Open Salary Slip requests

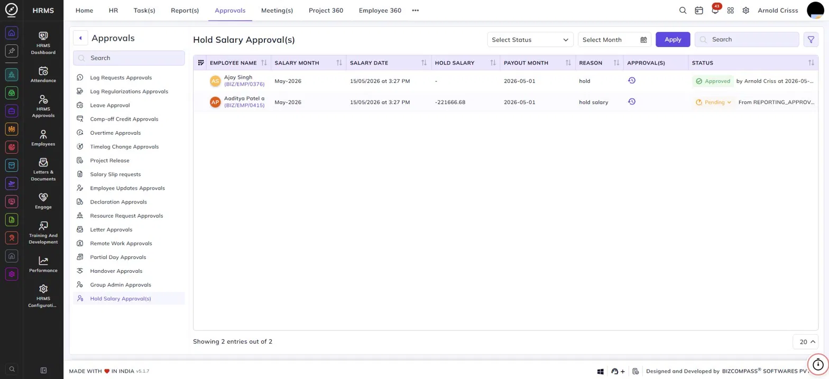point(129,174)
